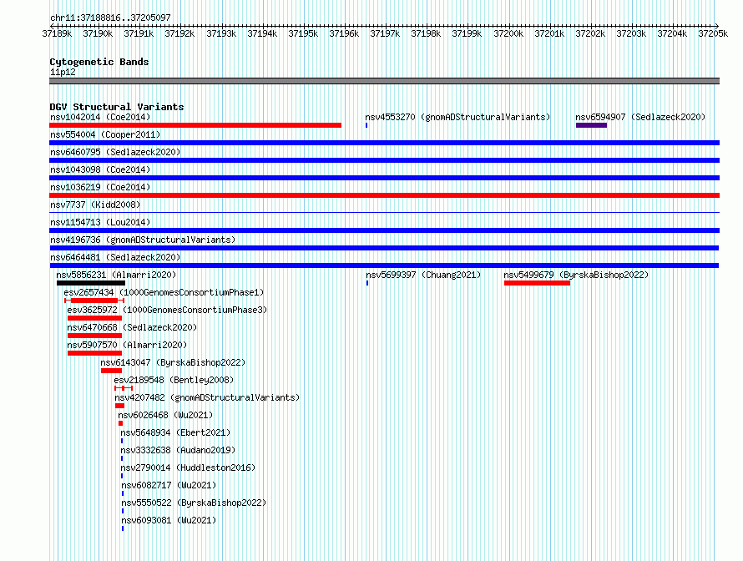Open nsv5648934 (Ebert2021) variant label

(175, 432)
